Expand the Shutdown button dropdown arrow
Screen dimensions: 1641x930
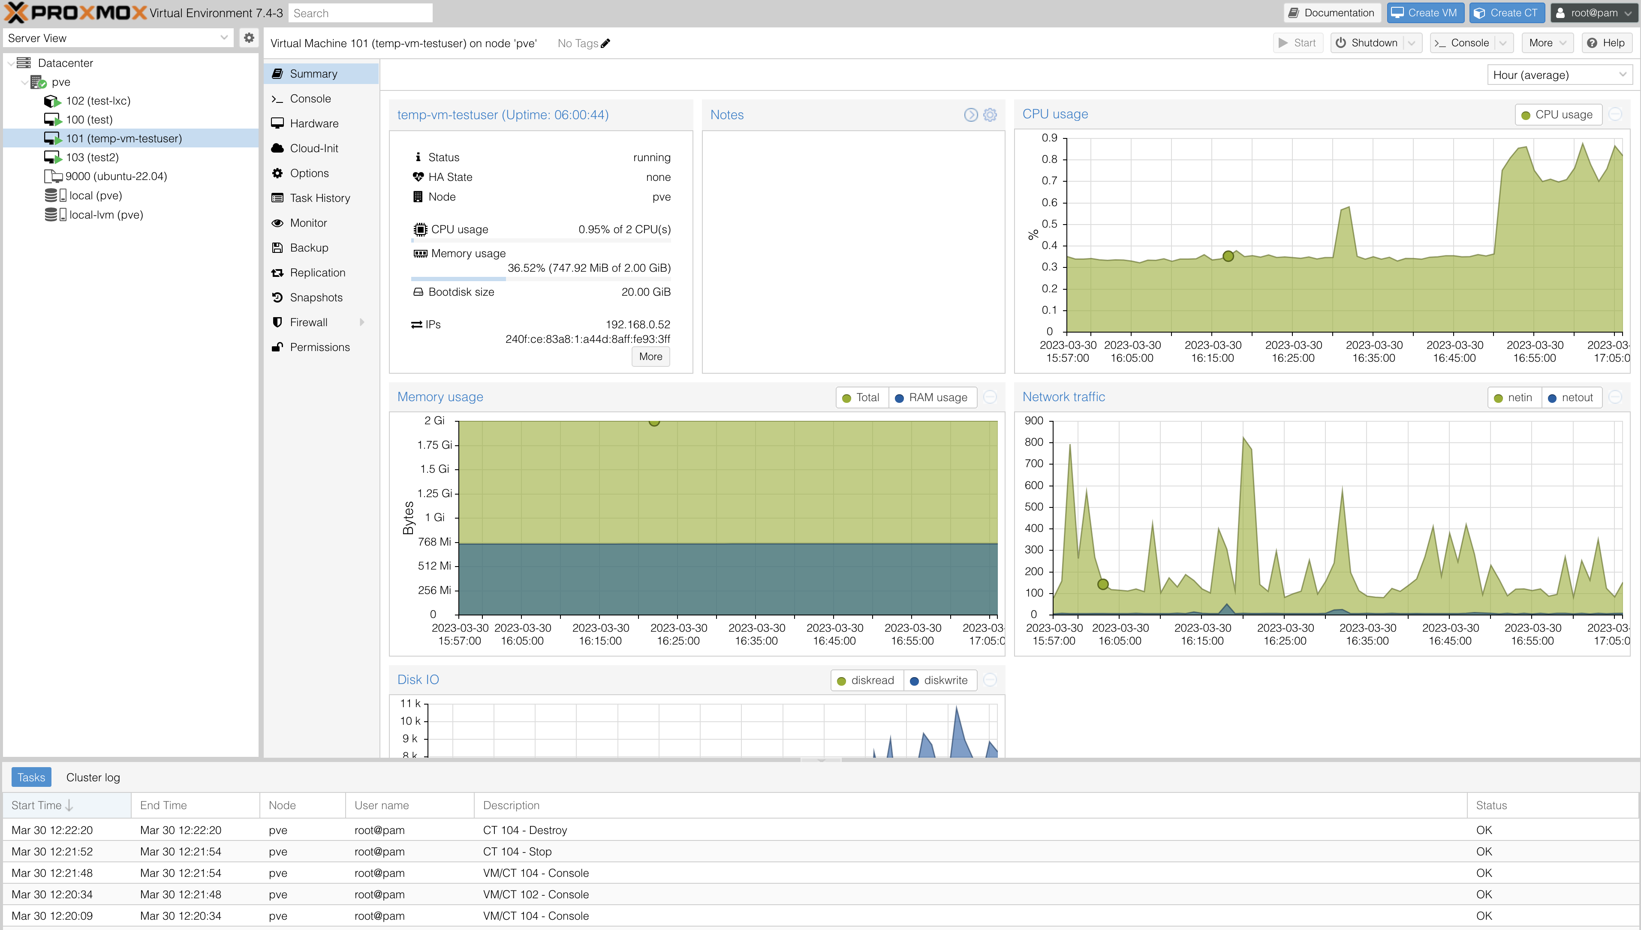tap(1412, 43)
